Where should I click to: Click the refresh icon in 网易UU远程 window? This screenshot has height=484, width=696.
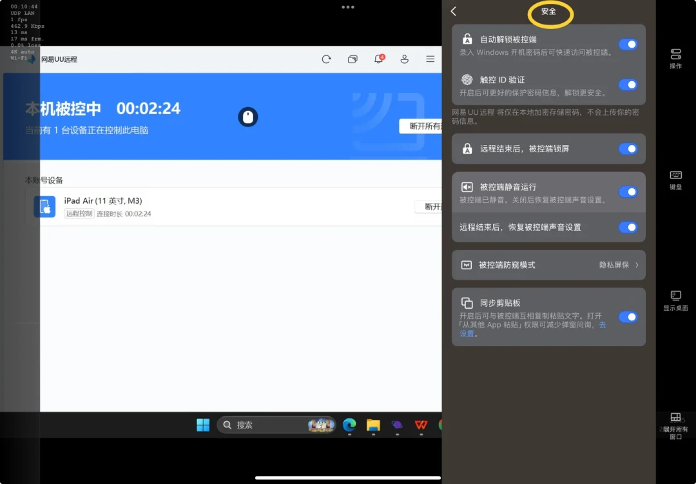[326, 59]
